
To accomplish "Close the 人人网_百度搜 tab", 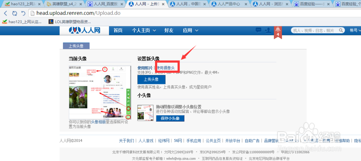I will click(x=122, y=4).
